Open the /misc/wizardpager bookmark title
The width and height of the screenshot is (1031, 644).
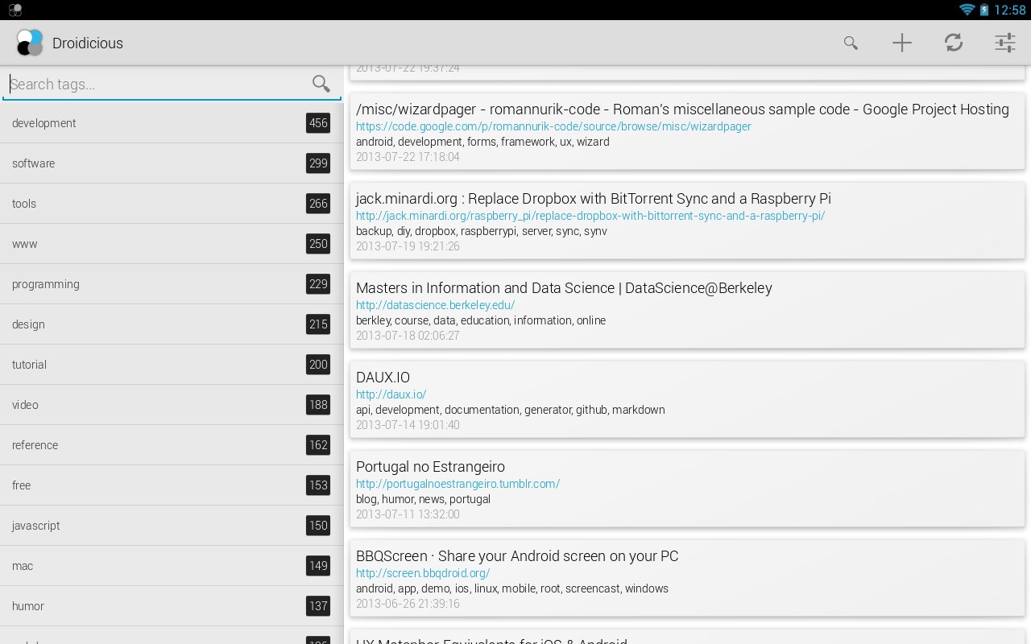pyautogui.click(x=682, y=109)
